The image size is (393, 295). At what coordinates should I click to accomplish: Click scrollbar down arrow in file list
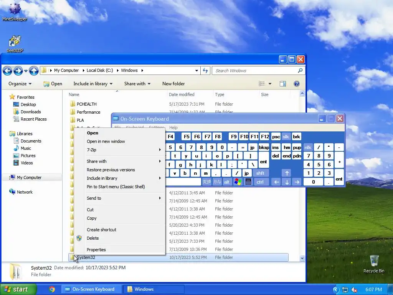pos(302,258)
